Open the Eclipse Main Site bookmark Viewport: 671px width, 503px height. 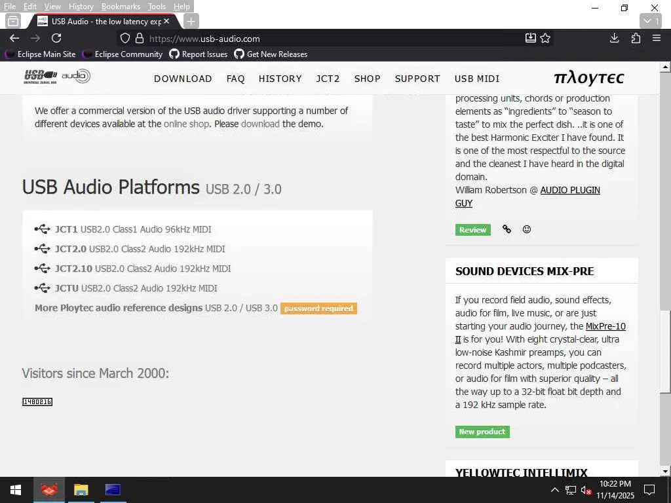coord(40,54)
